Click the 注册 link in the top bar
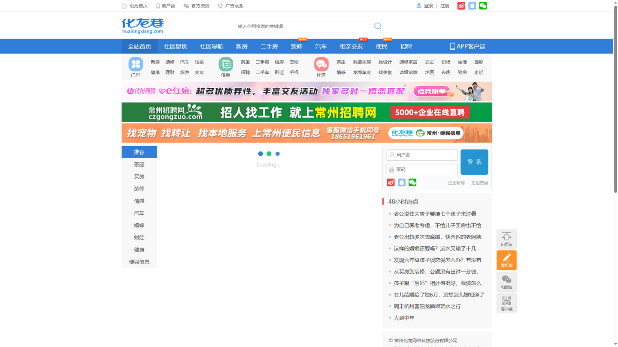 pos(445,6)
